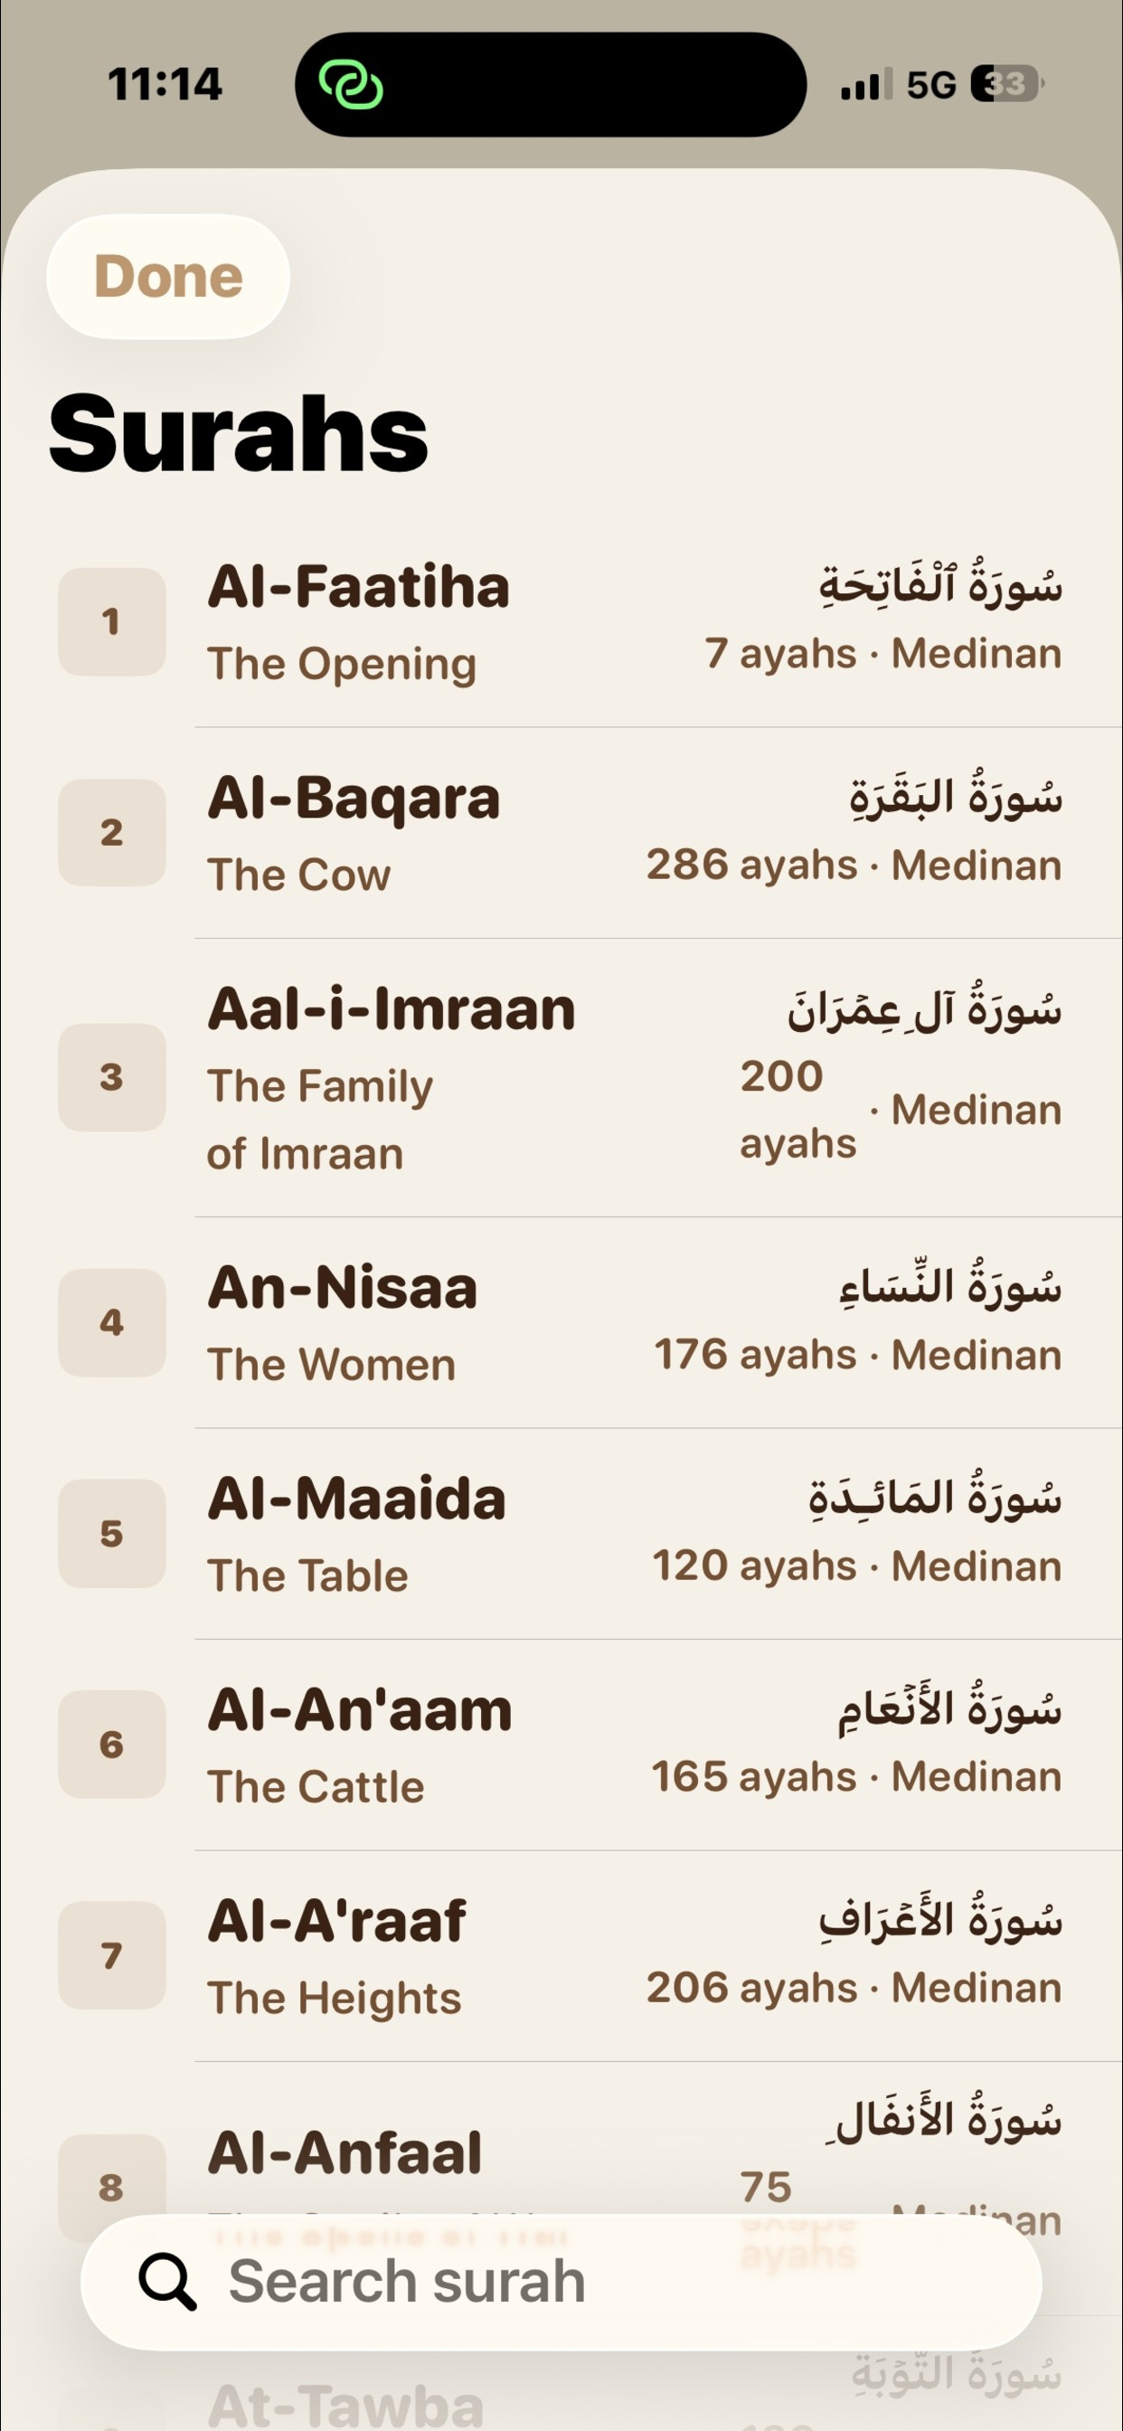
Task: Tap the number 6 badge for Al-An'aam
Action: pos(111,1744)
